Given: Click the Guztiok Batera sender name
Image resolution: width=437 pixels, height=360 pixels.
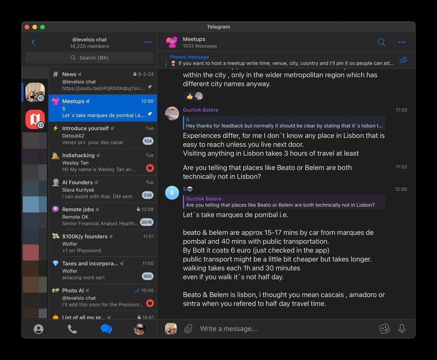Looking at the screenshot, I should (200, 110).
